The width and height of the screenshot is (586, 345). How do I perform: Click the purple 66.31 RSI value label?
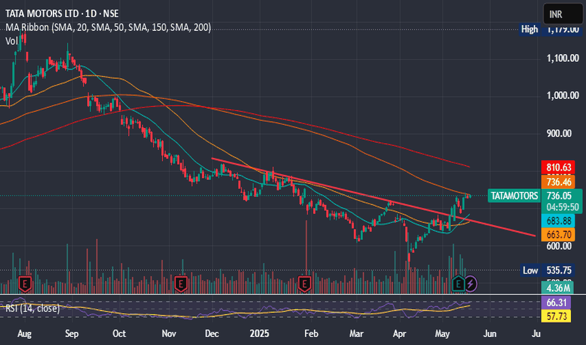pyautogui.click(x=556, y=302)
